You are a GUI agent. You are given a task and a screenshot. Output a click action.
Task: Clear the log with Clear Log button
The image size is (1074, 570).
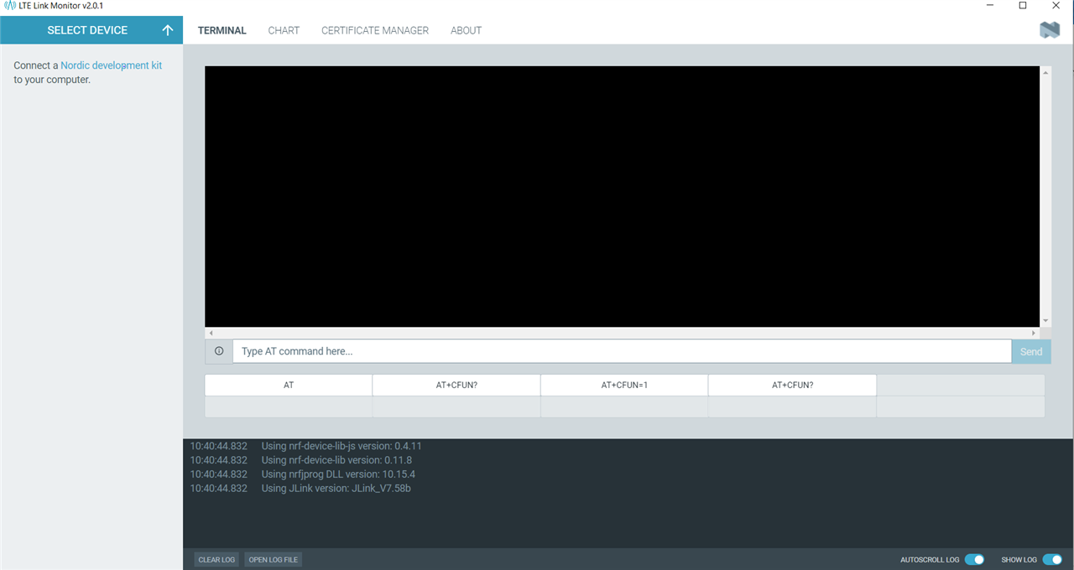pos(216,559)
